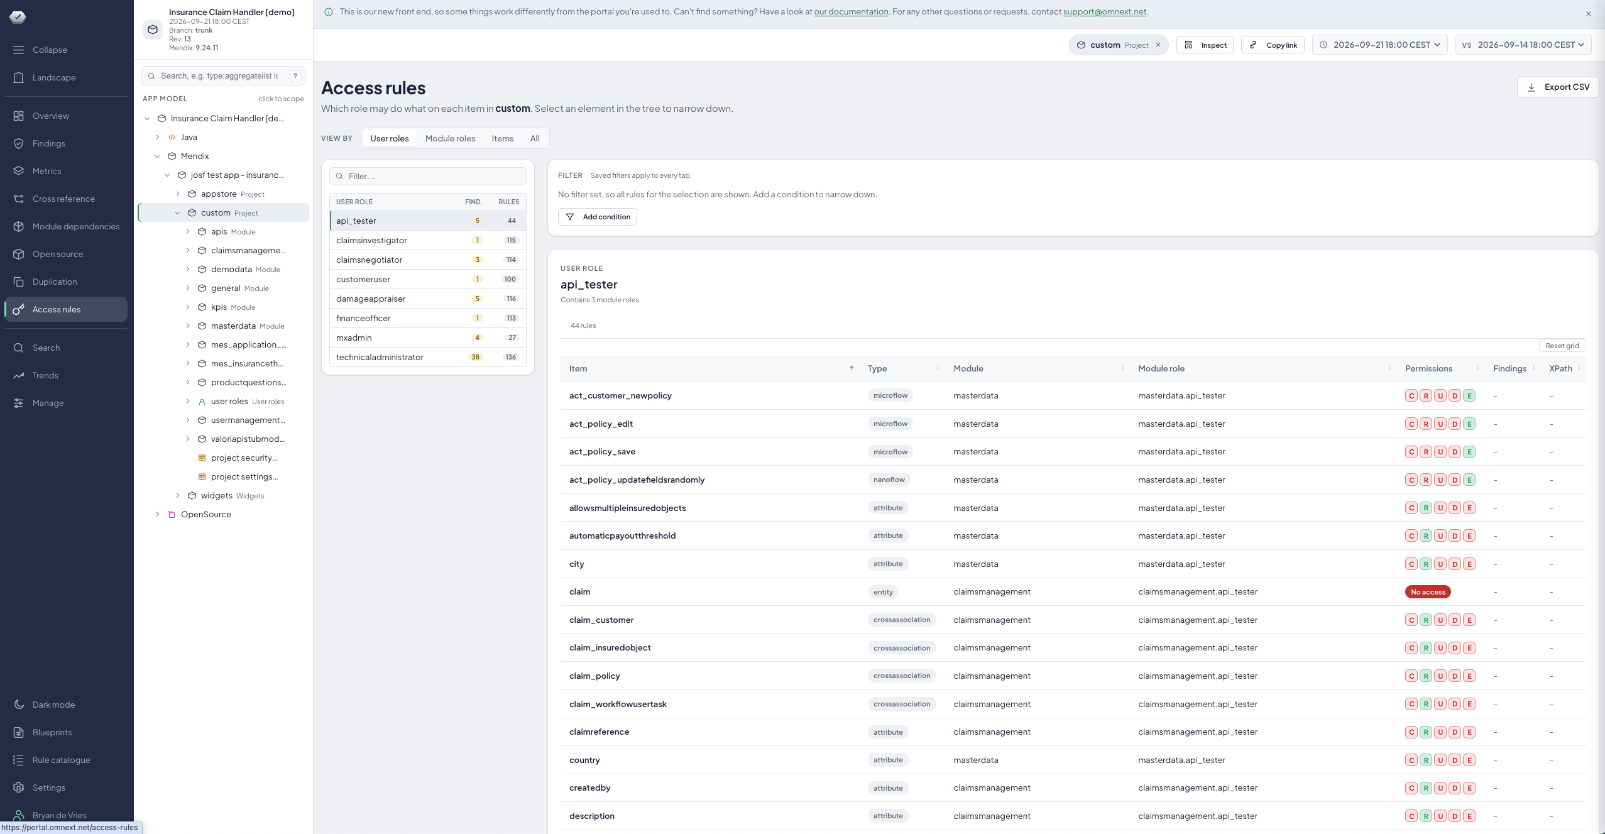Open the our documentation link
This screenshot has width=1605, height=834.
pos(851,11)
